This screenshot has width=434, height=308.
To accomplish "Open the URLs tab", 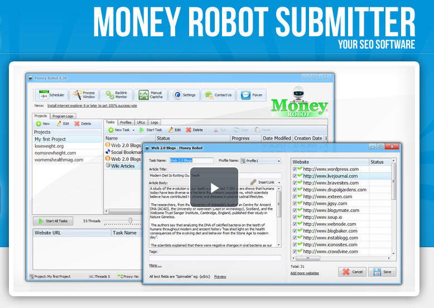I will (141, 122).
